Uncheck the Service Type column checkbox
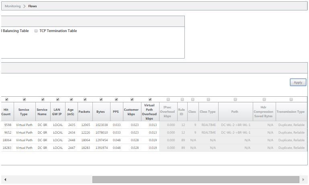The height and width of the screenshot is (185, 309). pos(24,100)
